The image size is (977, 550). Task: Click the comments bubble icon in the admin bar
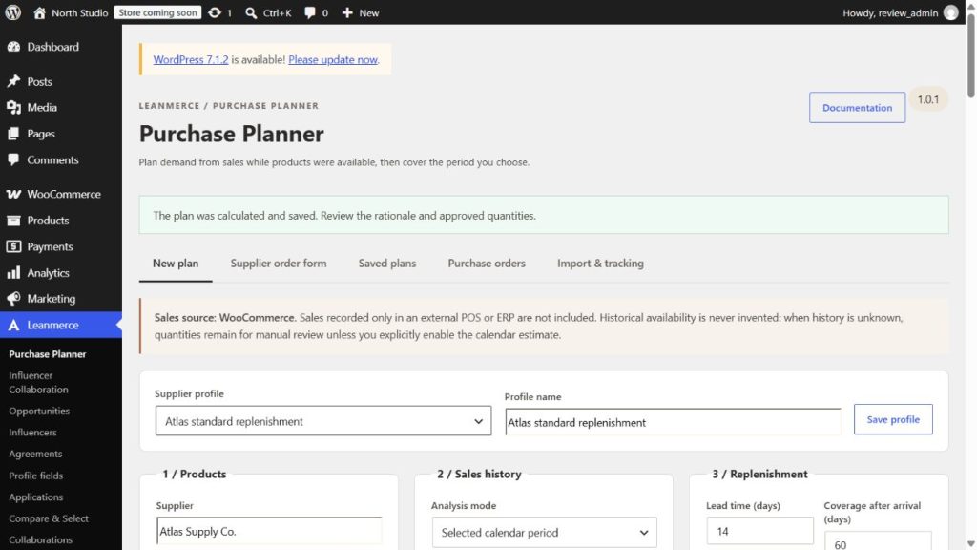[x=310, y=12]
